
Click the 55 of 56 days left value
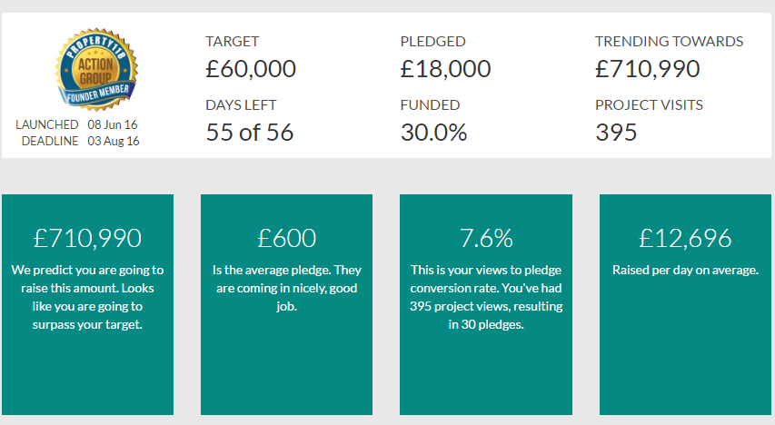250,133
